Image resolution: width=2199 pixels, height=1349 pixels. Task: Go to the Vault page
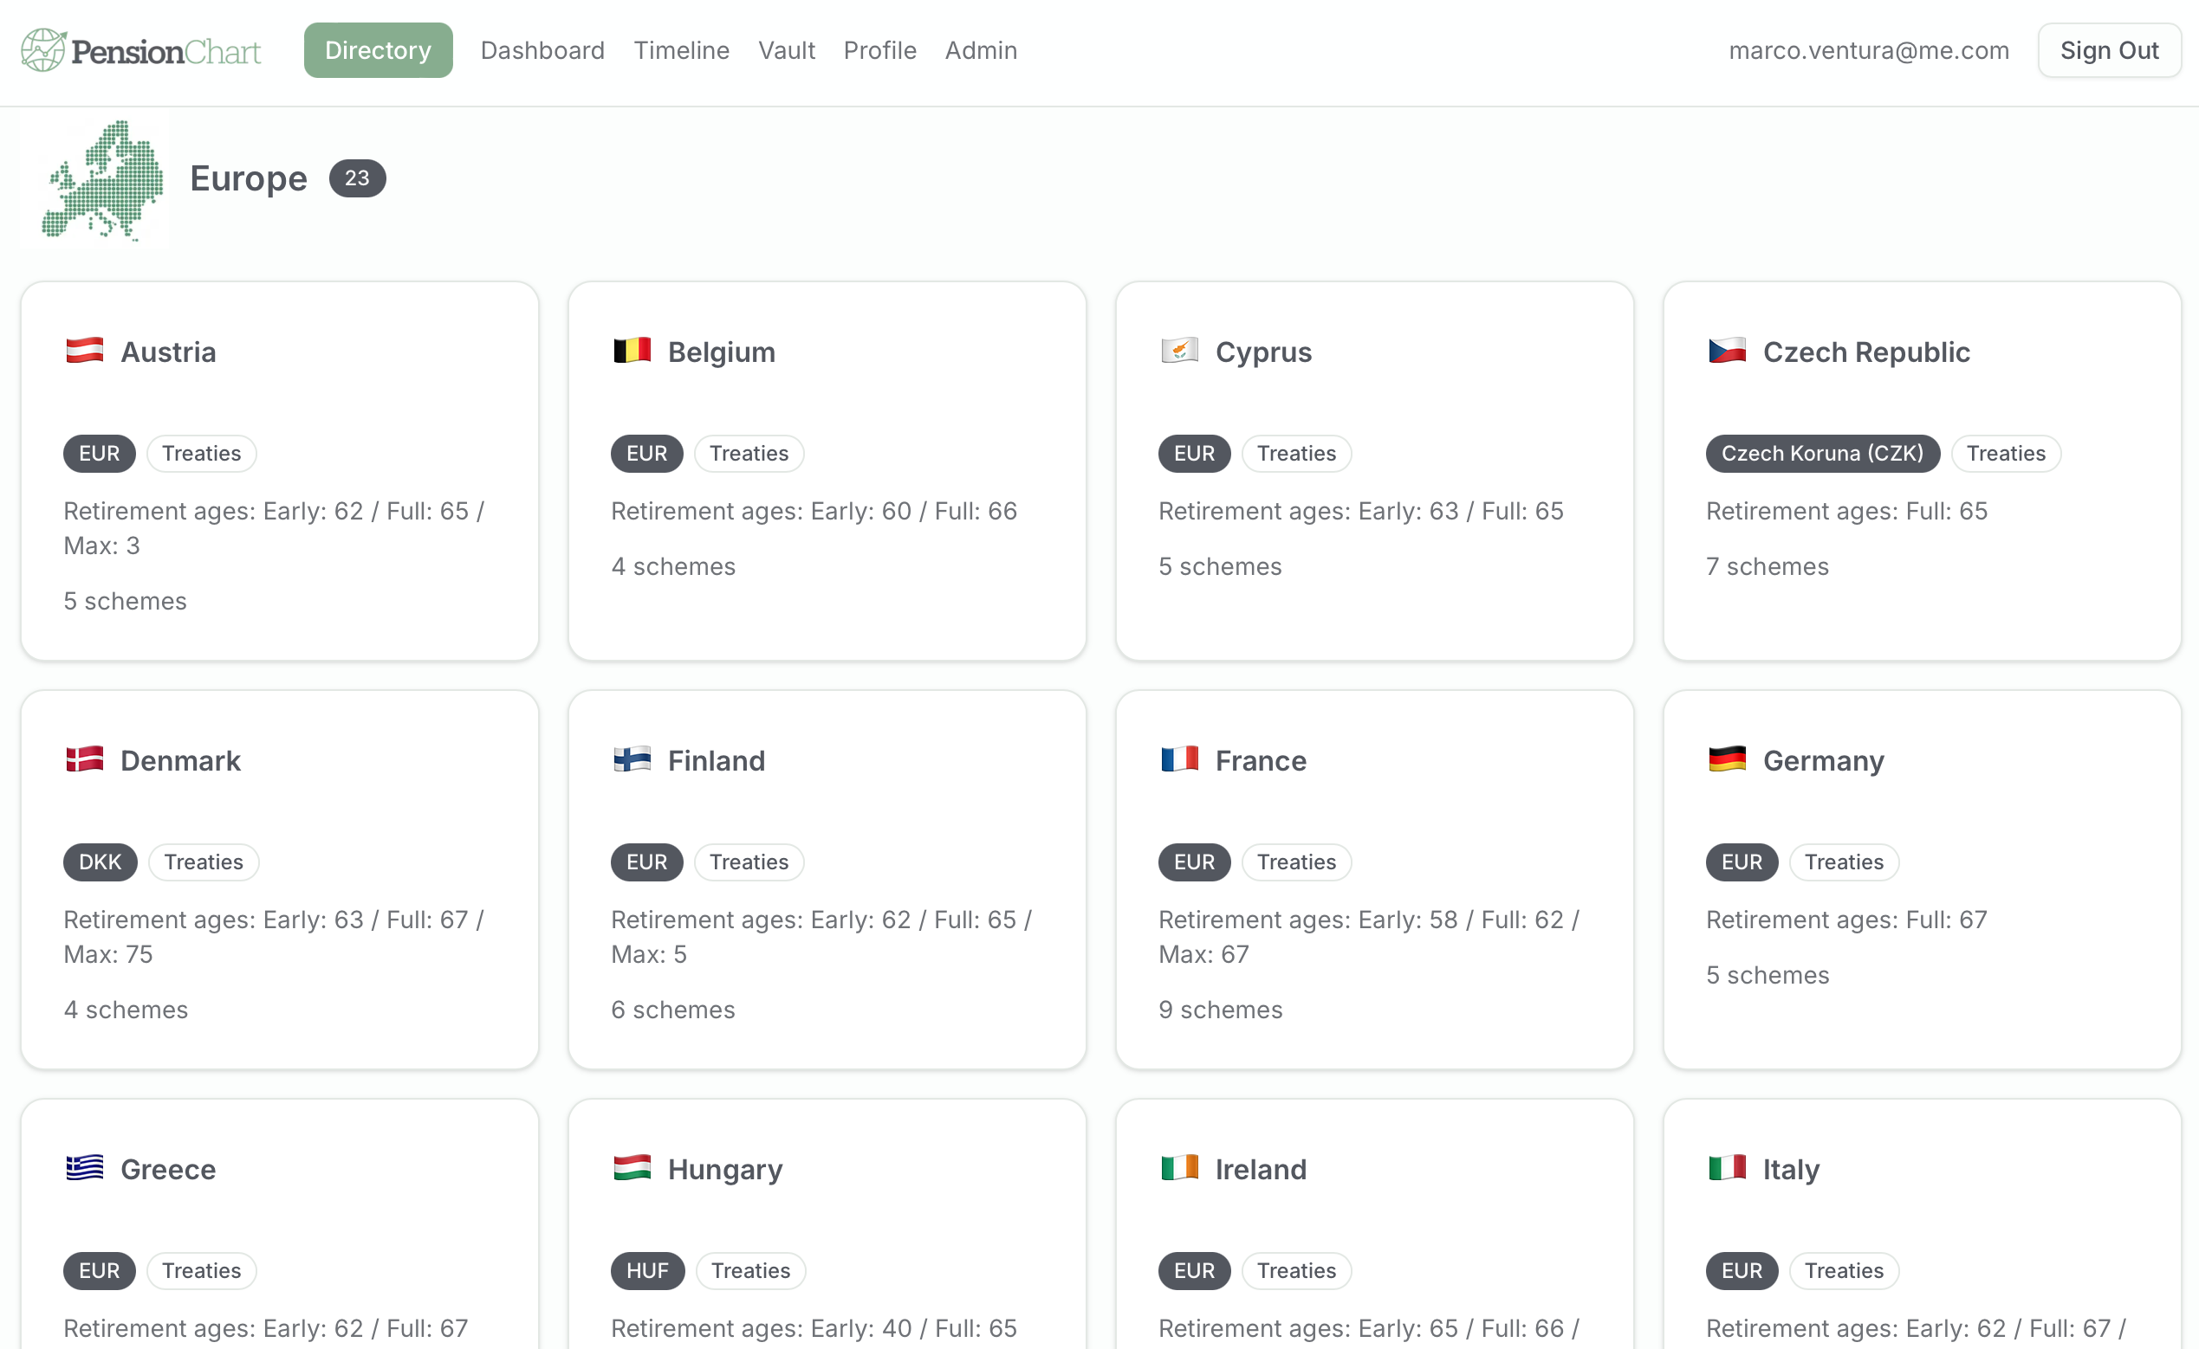click(786, 50)
